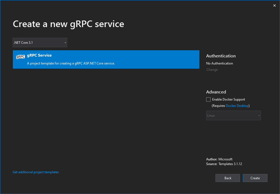Viewport: 280px width, 194px height.
Task: Enable Docker Support checkbox
Action: tap(208, 99)
